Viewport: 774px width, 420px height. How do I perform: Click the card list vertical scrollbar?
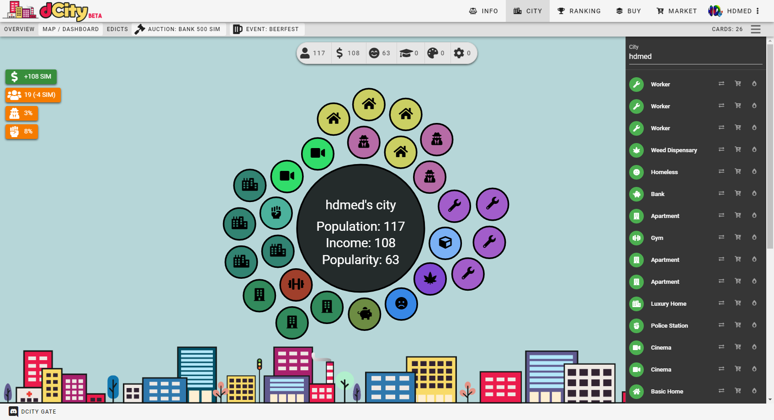pyautogui.click(x=770, y=146)
